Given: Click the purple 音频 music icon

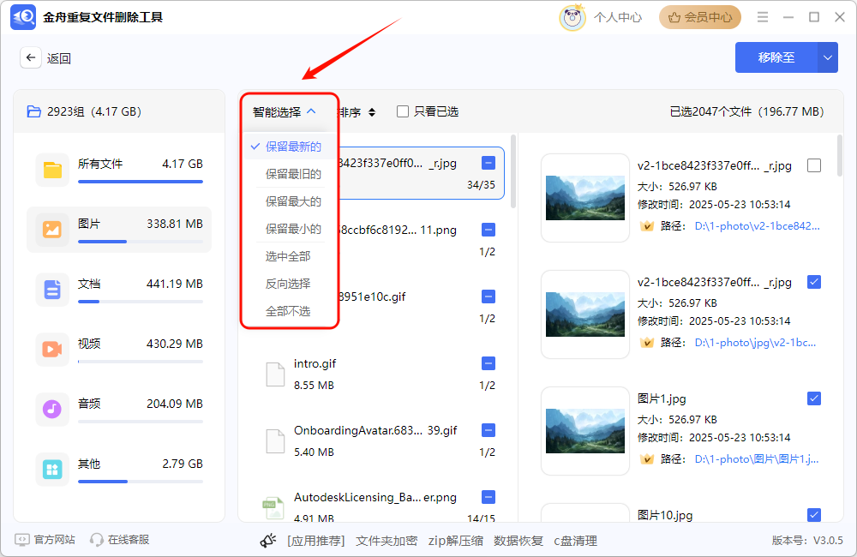Looking at the screenshot, I should [x=52, y=409].
